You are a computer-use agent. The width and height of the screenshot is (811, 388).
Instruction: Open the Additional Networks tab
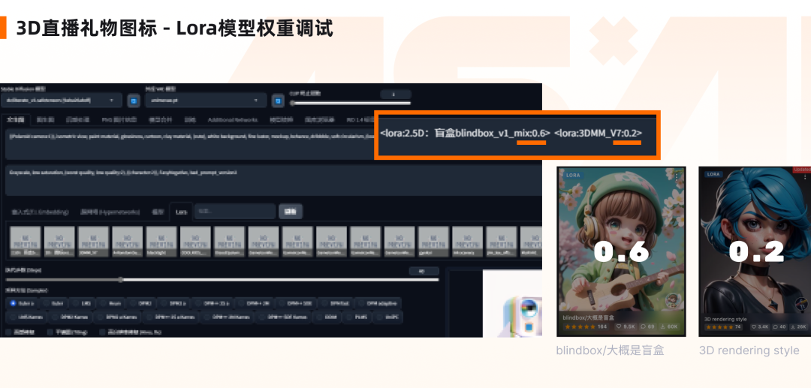click(x=233, y=120)
